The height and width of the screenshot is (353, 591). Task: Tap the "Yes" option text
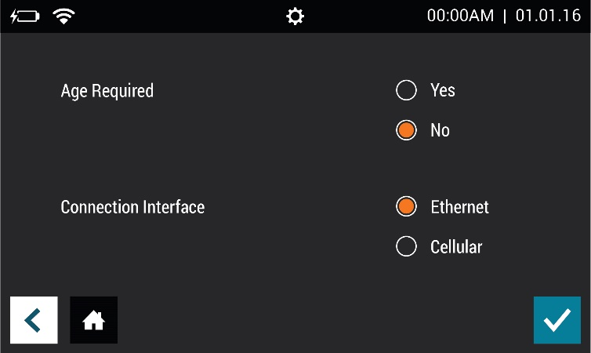click(443, 91)
